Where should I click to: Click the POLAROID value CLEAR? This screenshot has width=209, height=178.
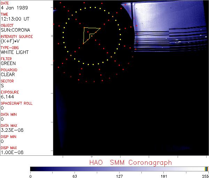(8, 74)
